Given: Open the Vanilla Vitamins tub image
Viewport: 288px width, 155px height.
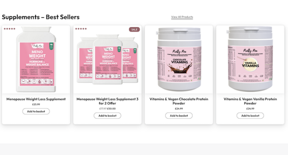Looking at the screenshot, I should point(250,60).
